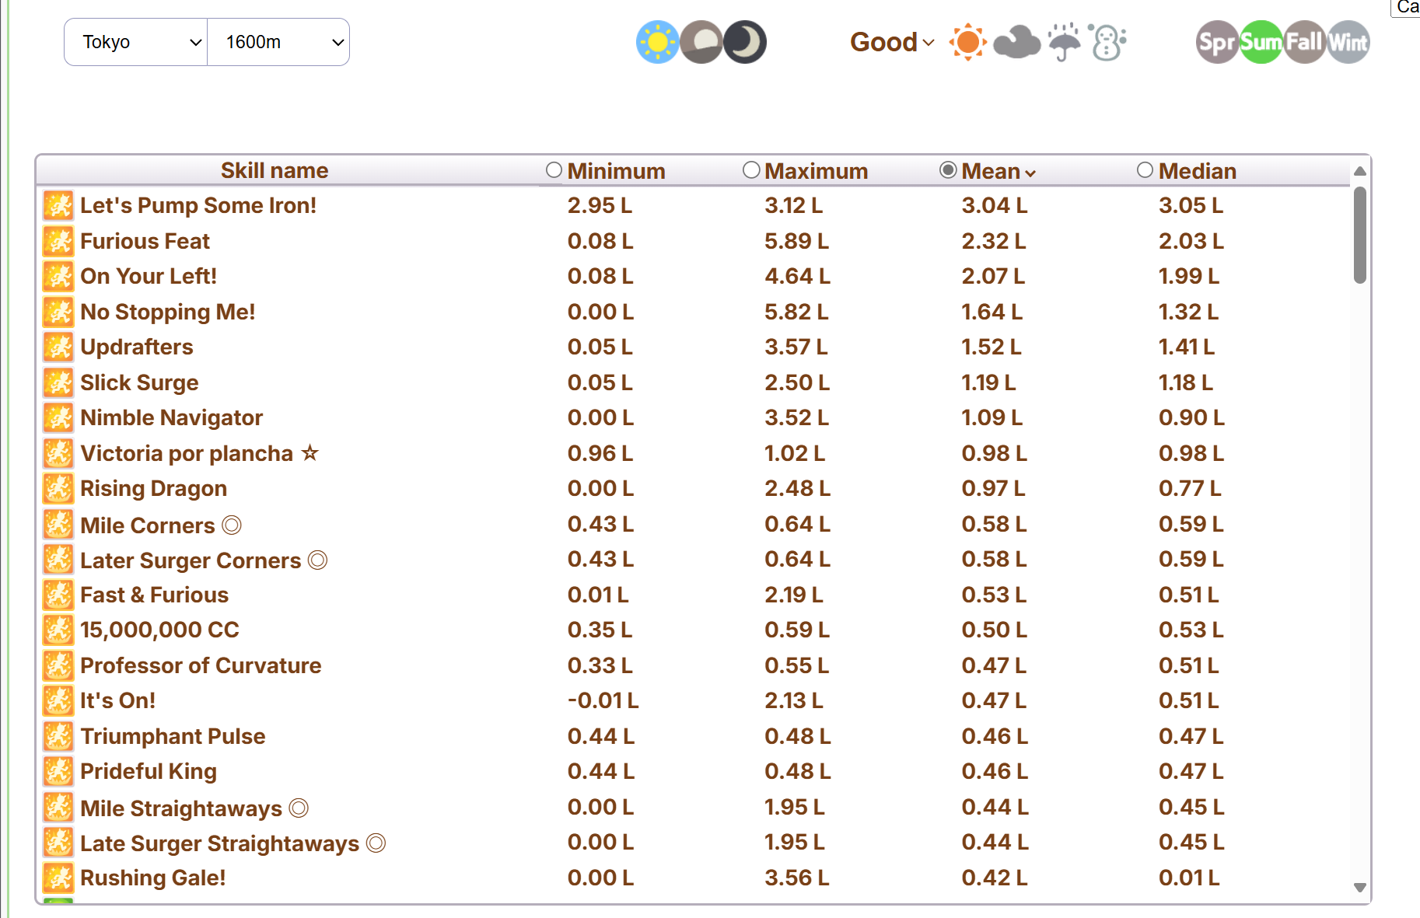
Task: Choose snowy snowman weather icon
Action: coord(1107,42)
